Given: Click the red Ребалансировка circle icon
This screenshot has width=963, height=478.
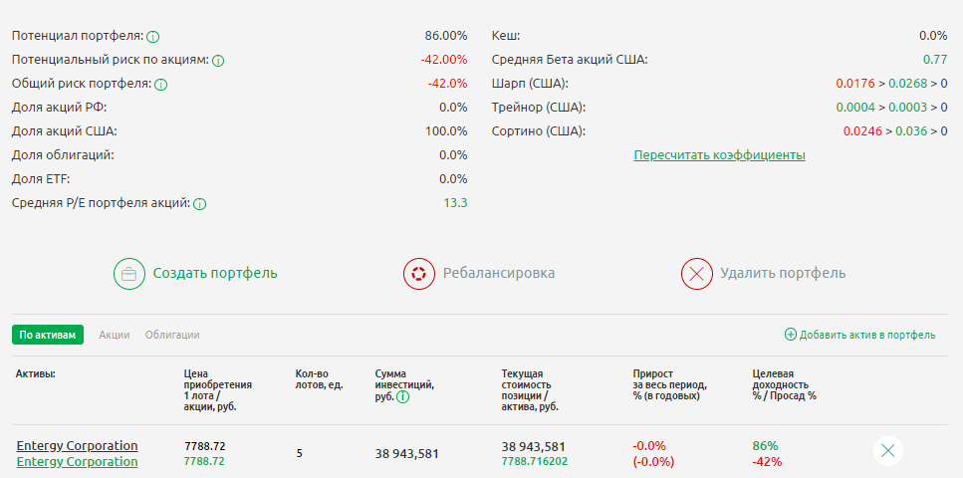Looking at the screenshot, I should click(419, 274).
